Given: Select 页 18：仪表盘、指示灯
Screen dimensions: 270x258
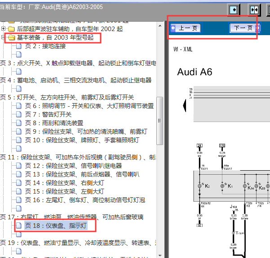Looking at the screenshot, I should pyautogui.click(x=56, y=226).
